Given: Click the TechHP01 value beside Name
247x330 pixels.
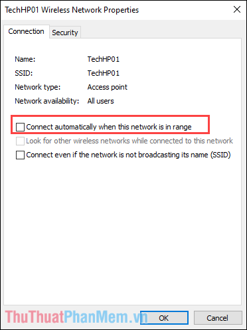Looking at the screenshot, I should point(104,59).
